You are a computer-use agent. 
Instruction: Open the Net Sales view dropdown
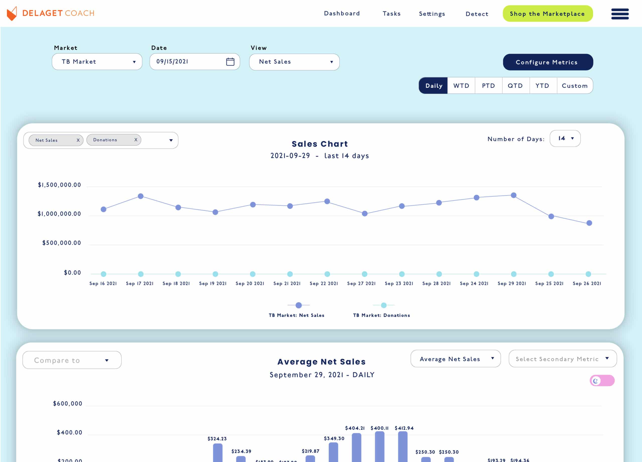(x=294, y=62)
